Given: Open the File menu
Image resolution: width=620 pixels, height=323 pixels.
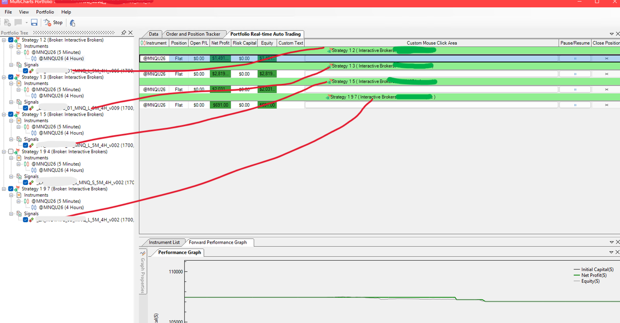Looking at the screenshot, I should click(8, 12).
